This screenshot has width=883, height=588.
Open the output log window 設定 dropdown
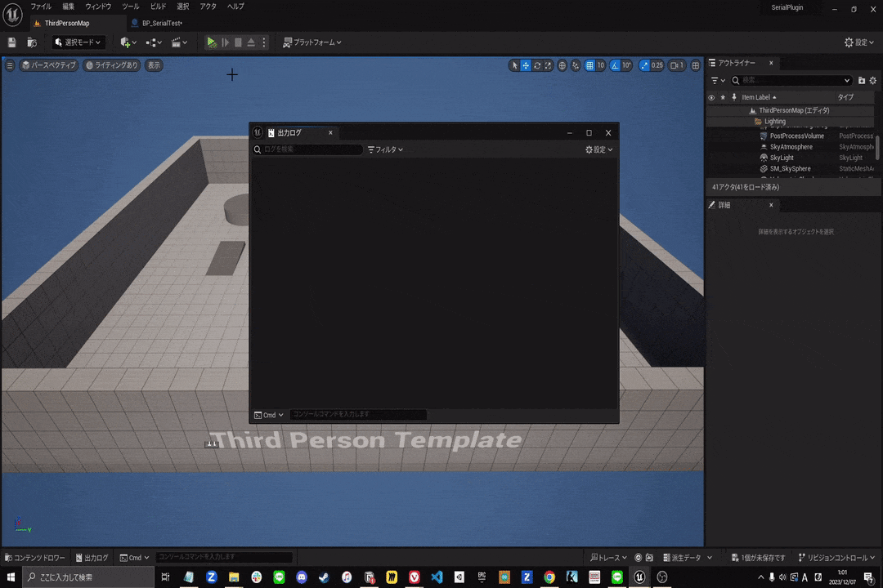598,149
